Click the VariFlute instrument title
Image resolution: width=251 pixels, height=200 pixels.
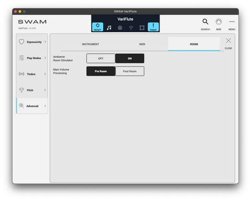pos(125,19)
